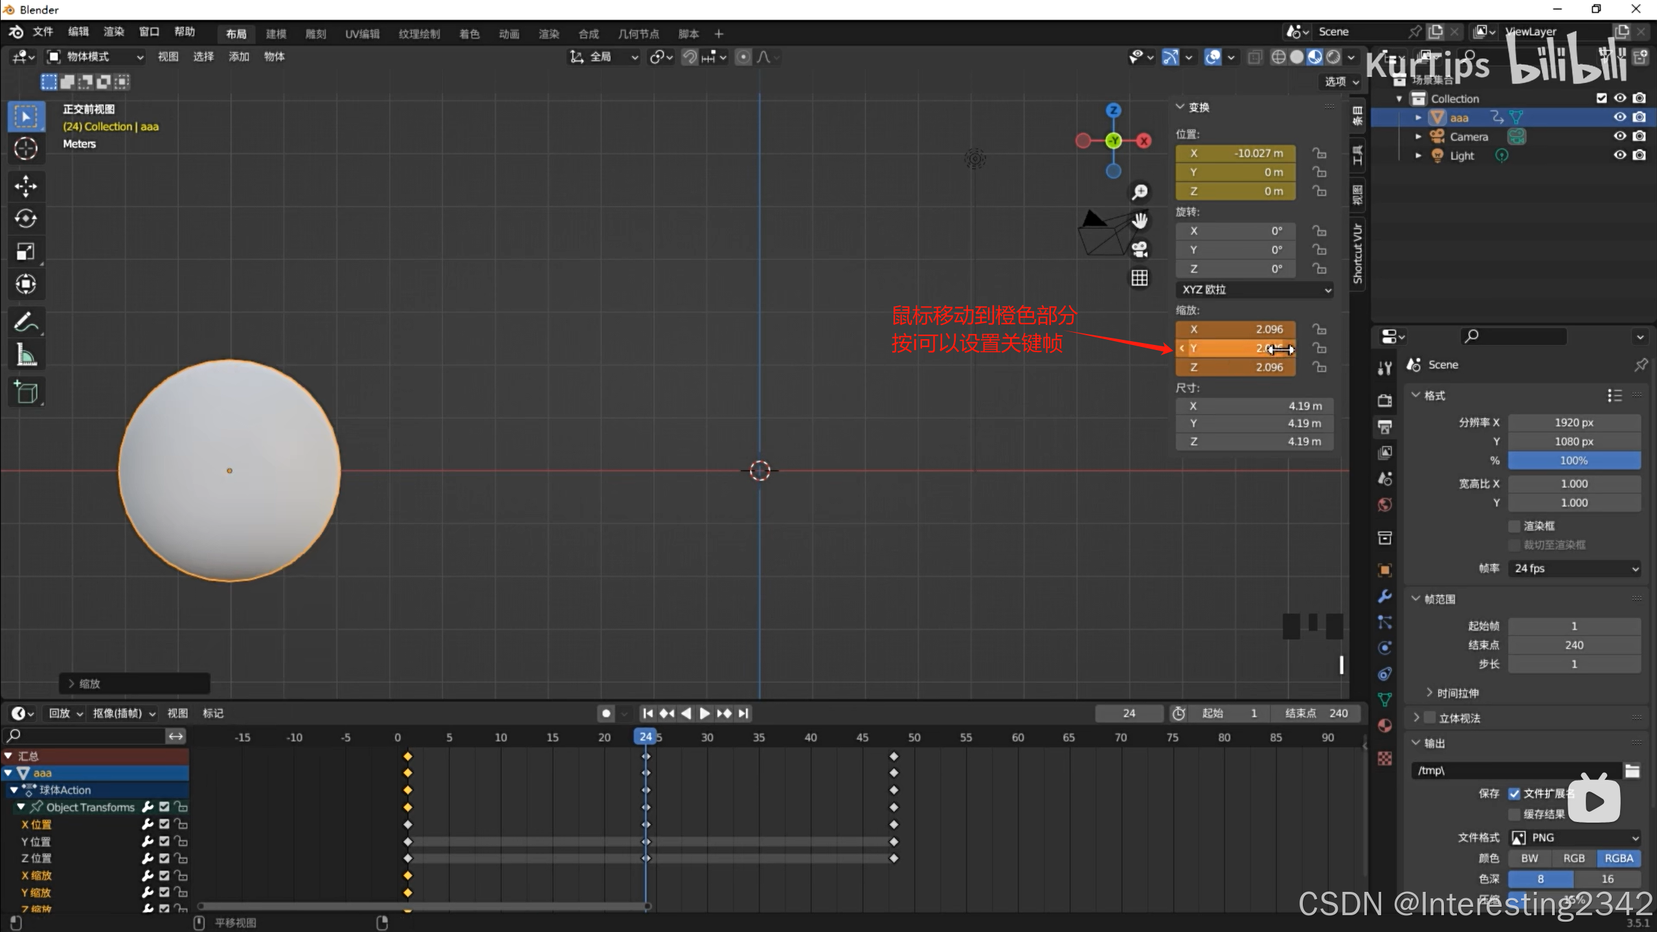Select the Rotate tool in toolbar
The image size is (1657, 932).
(x=25, y=219)
